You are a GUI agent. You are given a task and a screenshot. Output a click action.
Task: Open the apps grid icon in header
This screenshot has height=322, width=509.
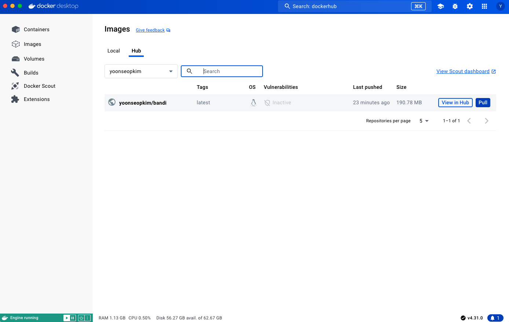(484, 6)
